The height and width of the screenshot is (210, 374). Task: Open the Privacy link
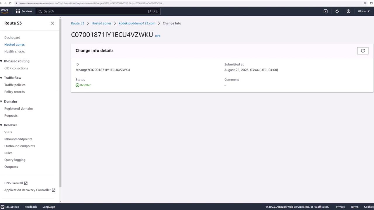tap(340, 207)
